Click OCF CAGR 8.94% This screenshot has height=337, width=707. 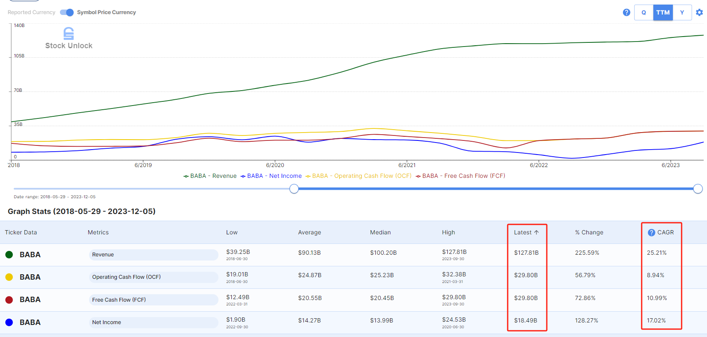pos(655,275)
